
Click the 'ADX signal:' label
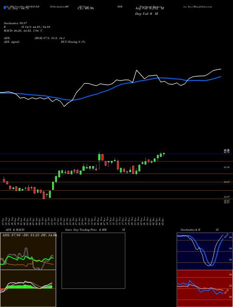(12, 42)
